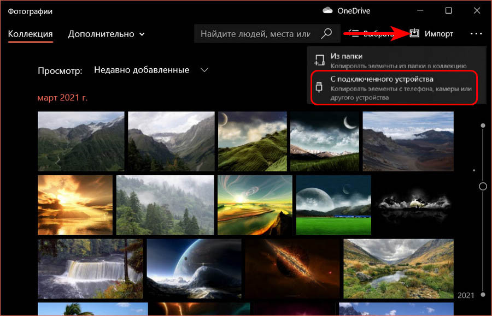Click the Выбрать selection list icon
The width and height of the screenshot is (492, 316).
(x=354, y=34)
